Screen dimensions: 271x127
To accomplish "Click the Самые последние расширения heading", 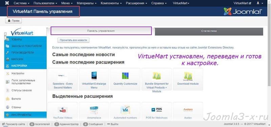I will click(88, 62).
